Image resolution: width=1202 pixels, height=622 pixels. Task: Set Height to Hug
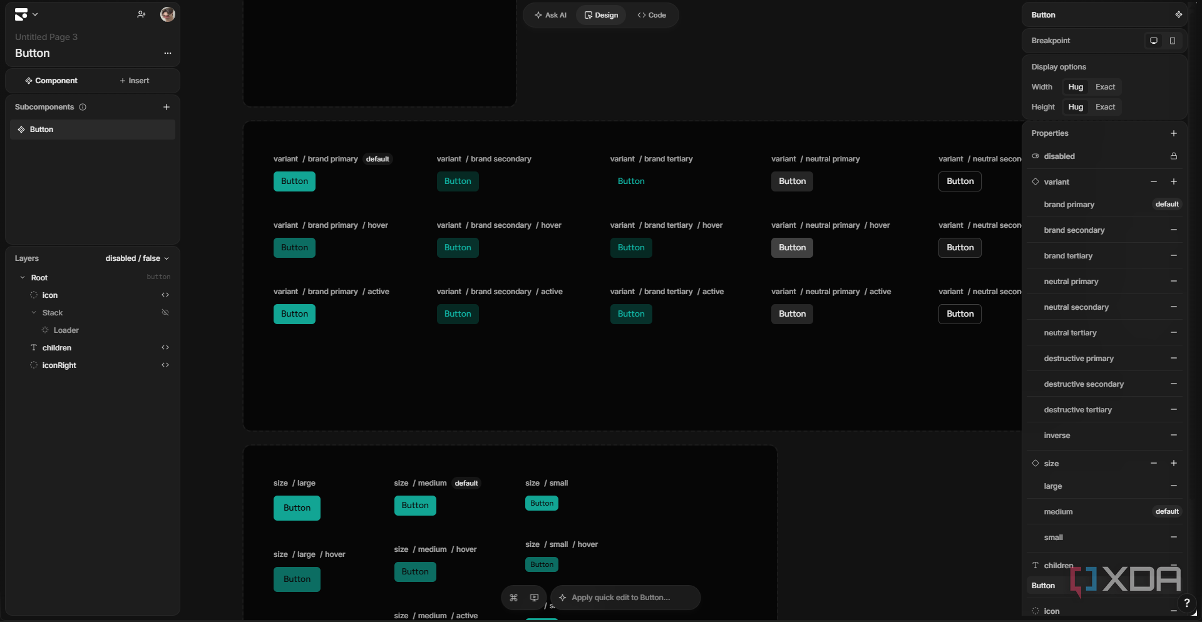point(1076,107)
